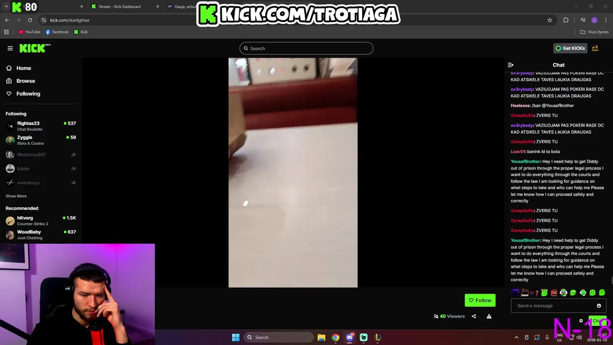613x345 pixels.
Task: Close the Stream - Kick Dashboard tab
Action: pos(158,7)
